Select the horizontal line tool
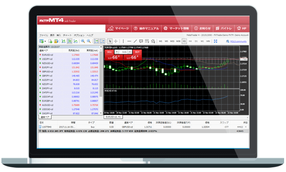The width and height of the screenshot is (286, 172). (129, 41)
